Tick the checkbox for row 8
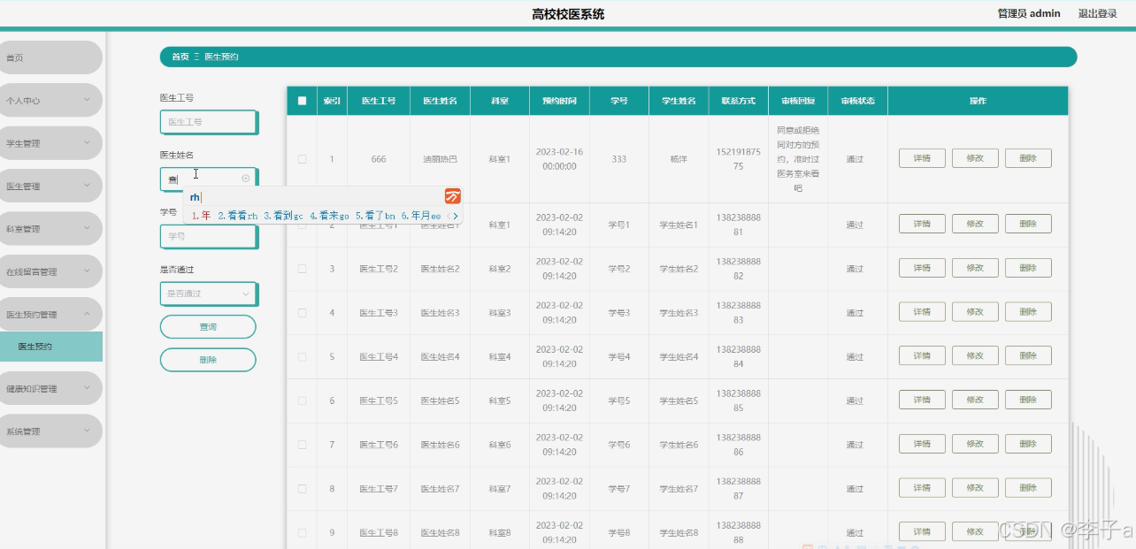The image size is (1136, 549). click(x=302, y=489)
